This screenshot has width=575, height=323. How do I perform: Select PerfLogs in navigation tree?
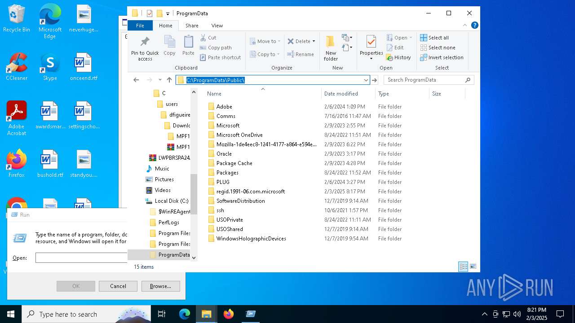tap(168, 223)
